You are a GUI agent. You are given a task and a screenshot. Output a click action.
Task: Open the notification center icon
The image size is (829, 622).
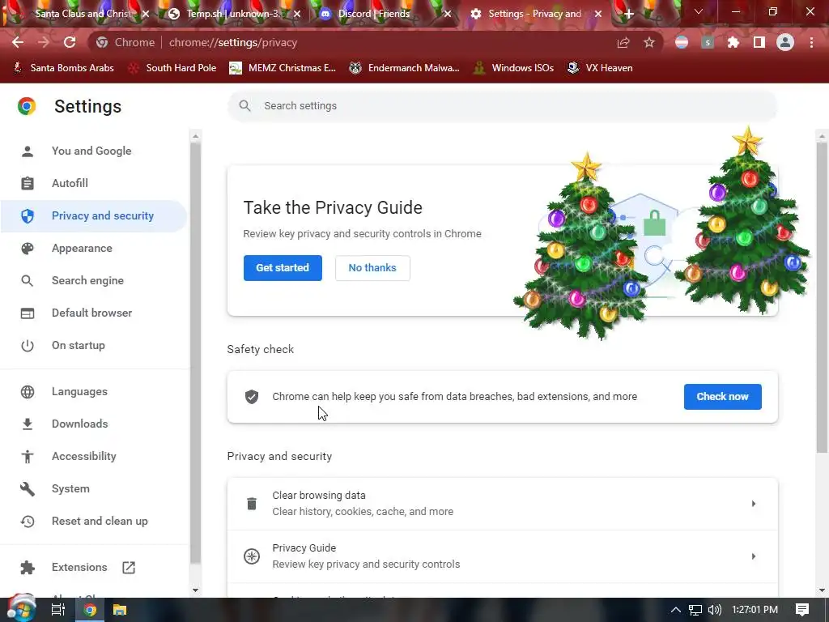[802, 610]
